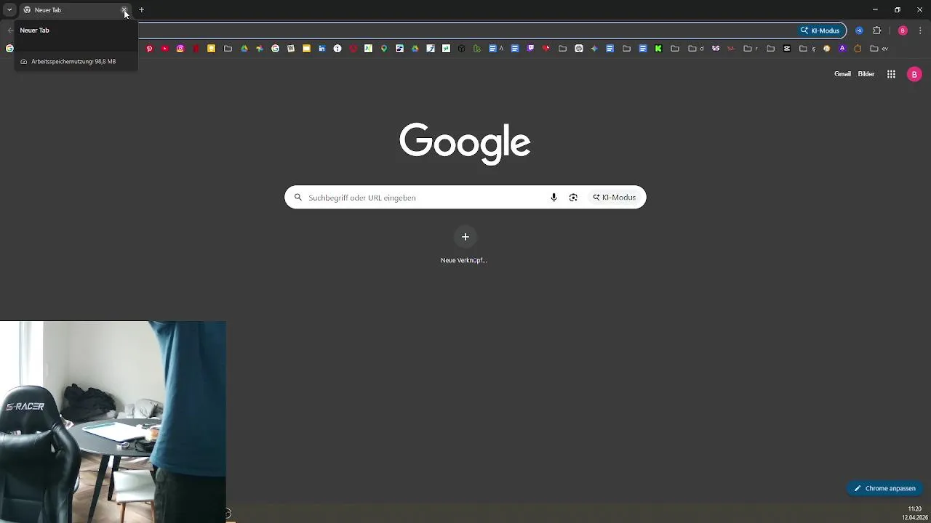931x523 pixels.
Task: Open the green K bookmark
Action: pos(658,49)
